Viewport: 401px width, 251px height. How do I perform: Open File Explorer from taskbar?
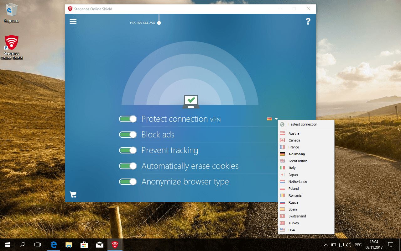(69, 245)
